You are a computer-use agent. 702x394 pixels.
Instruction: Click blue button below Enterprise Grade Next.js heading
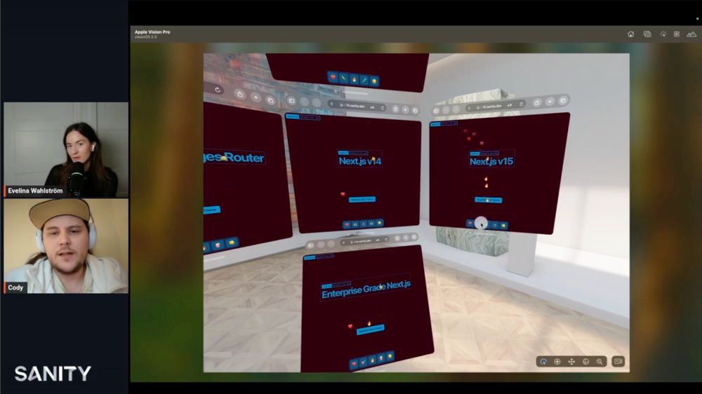[x=370, y=330]
